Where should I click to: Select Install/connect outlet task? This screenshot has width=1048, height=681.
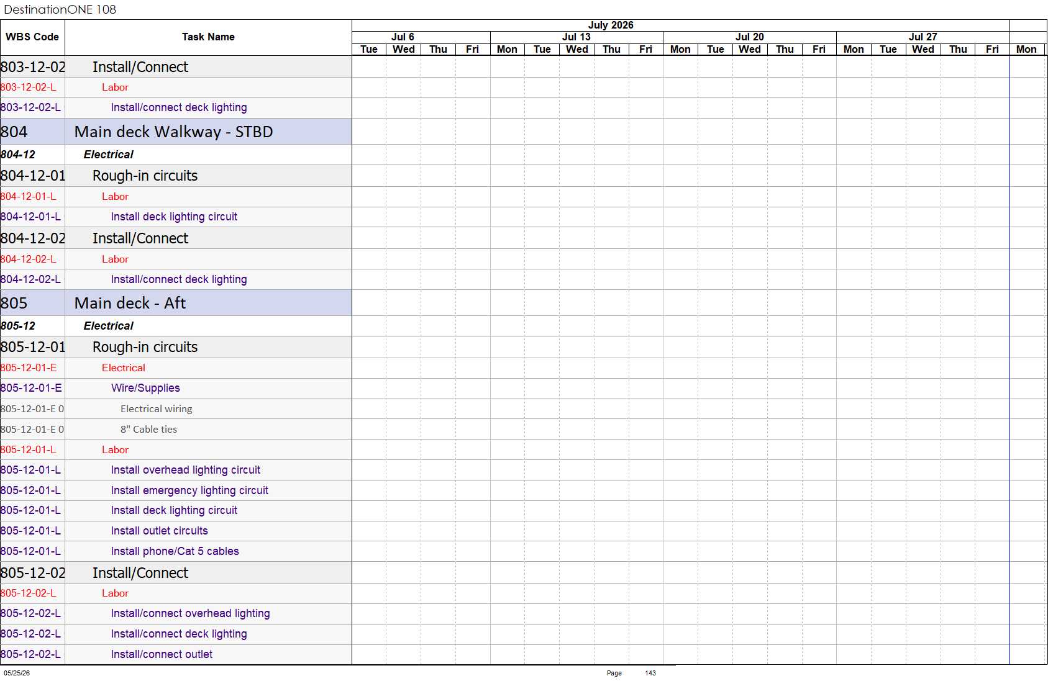tap(162, 654)
